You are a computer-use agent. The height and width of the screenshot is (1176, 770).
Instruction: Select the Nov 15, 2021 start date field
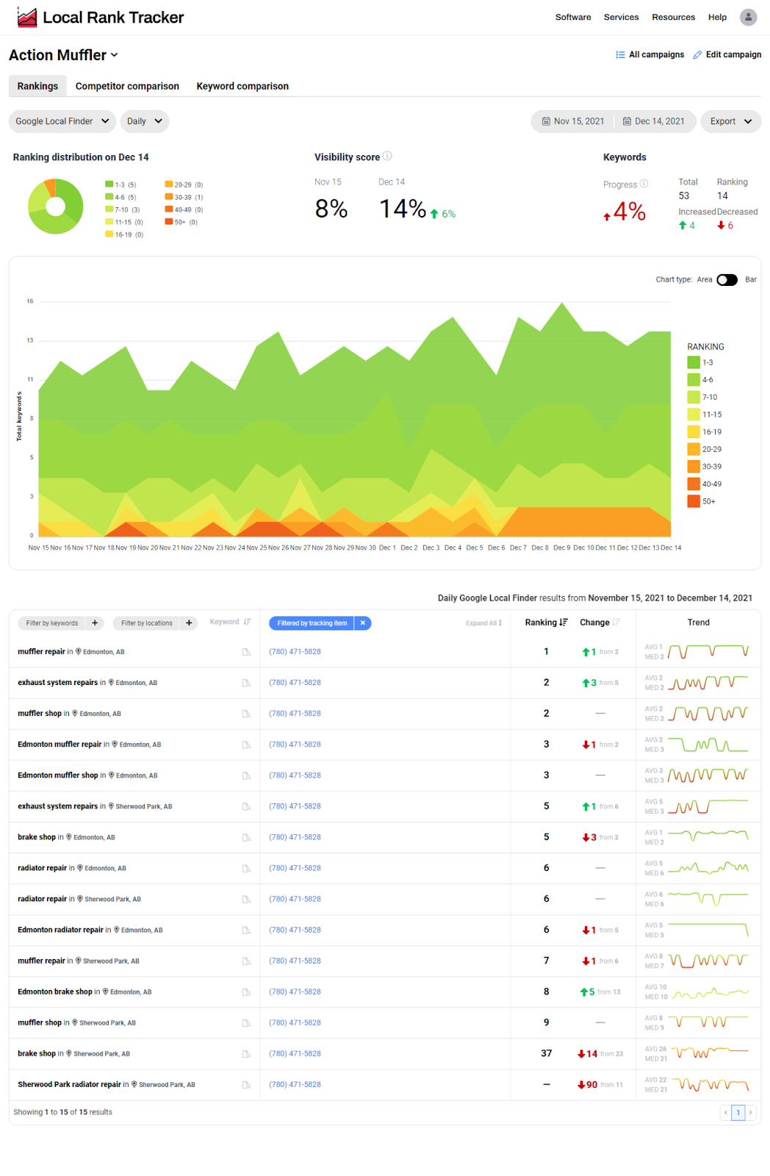[x=573, y=121]
